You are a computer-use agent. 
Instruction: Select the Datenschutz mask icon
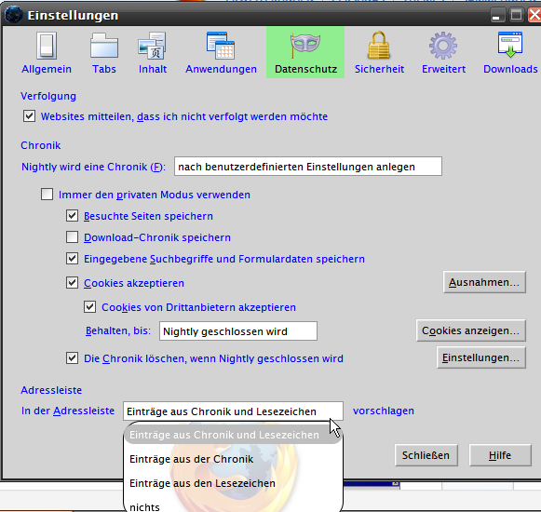pos(305,46)
